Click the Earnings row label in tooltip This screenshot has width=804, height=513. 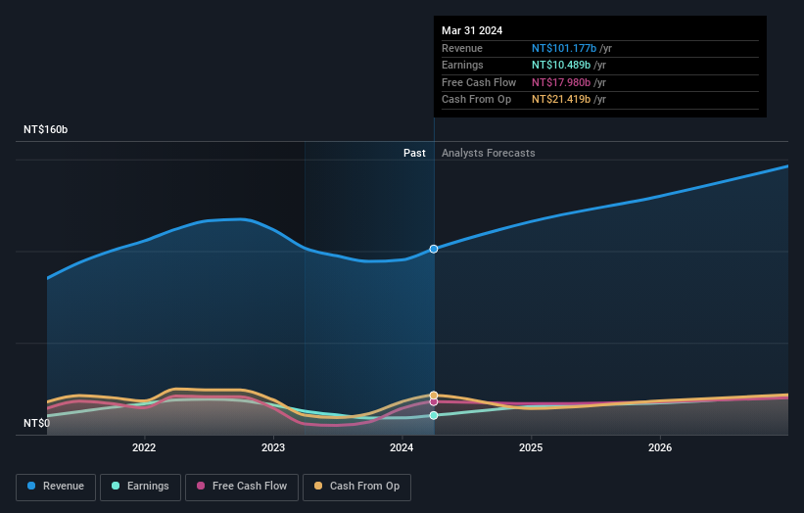click(x=462, y=65)
